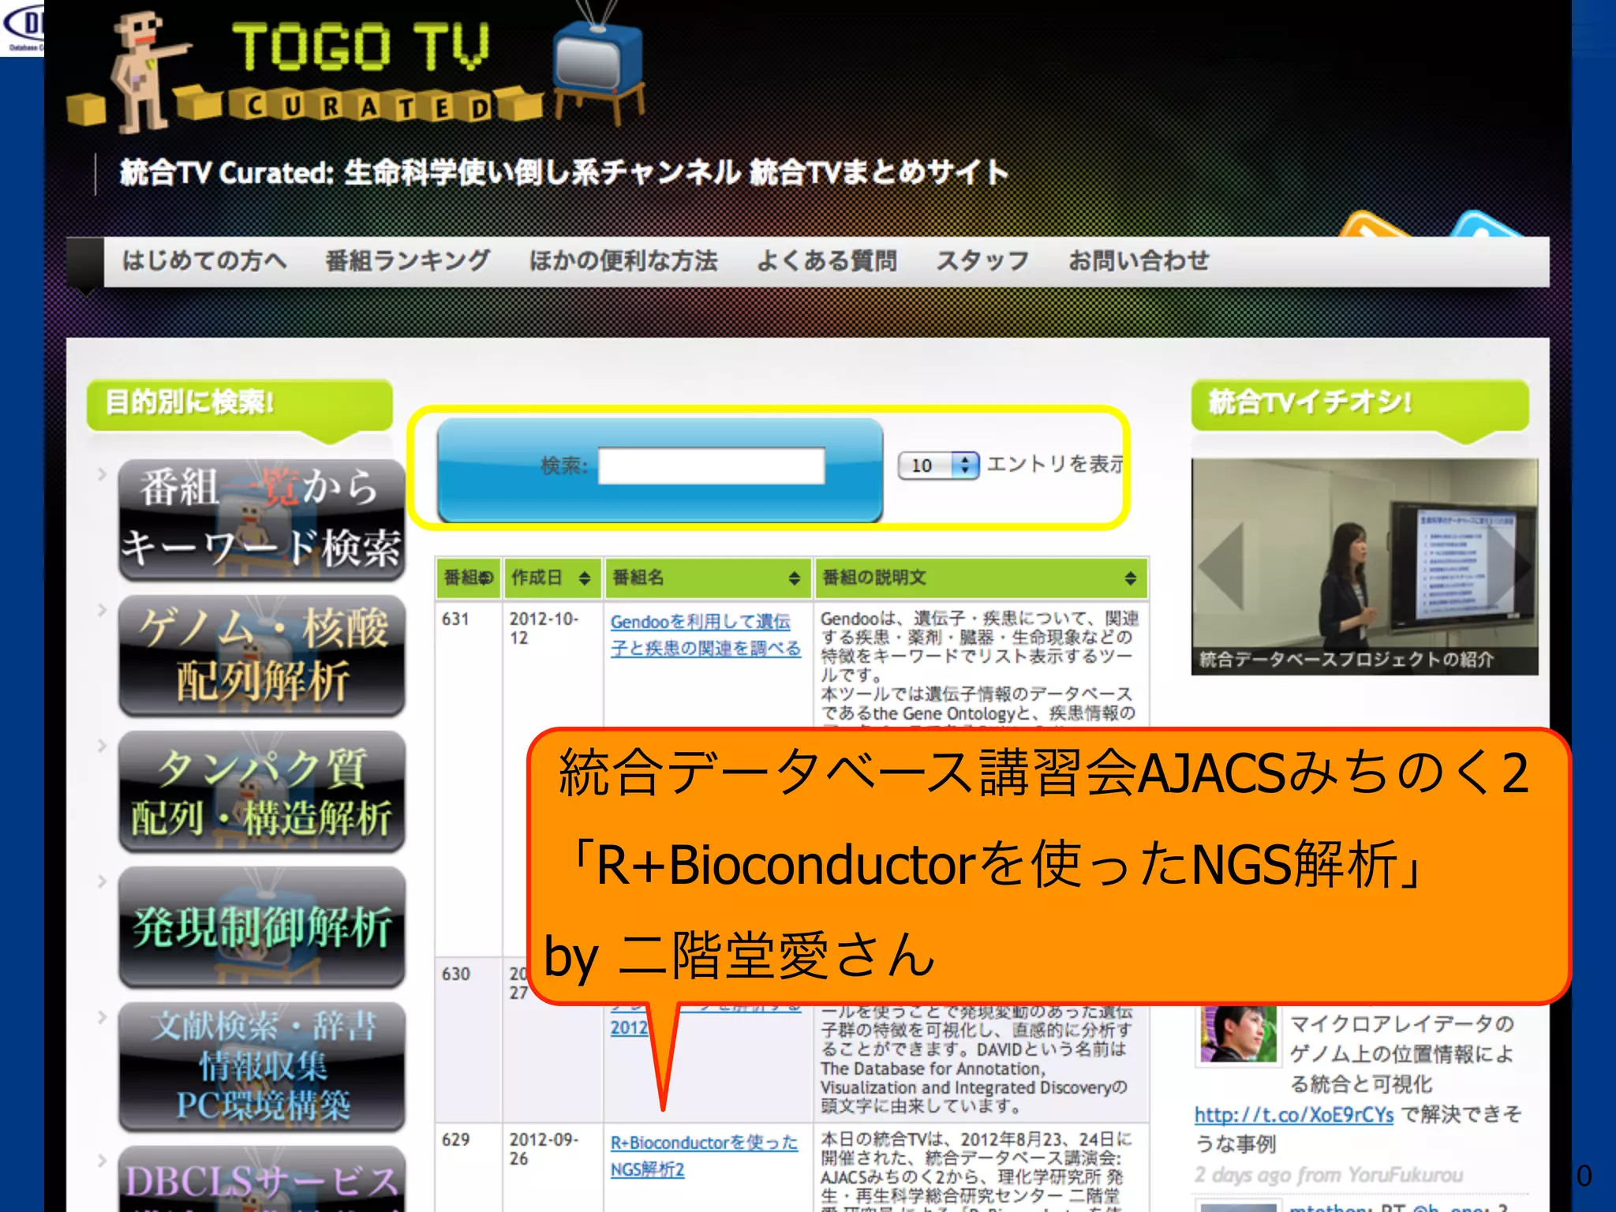Select 番組一覧からキーワード検索 sidebar button
1616x1212 pixels.
click(x=261, y=519)
